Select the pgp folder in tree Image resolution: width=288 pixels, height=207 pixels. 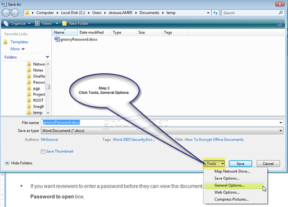tap(36, 89)
